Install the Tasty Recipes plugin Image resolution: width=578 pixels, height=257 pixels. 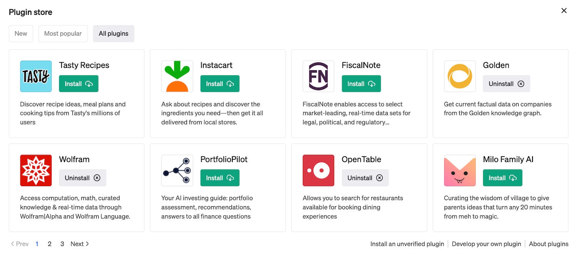[79, 83]
